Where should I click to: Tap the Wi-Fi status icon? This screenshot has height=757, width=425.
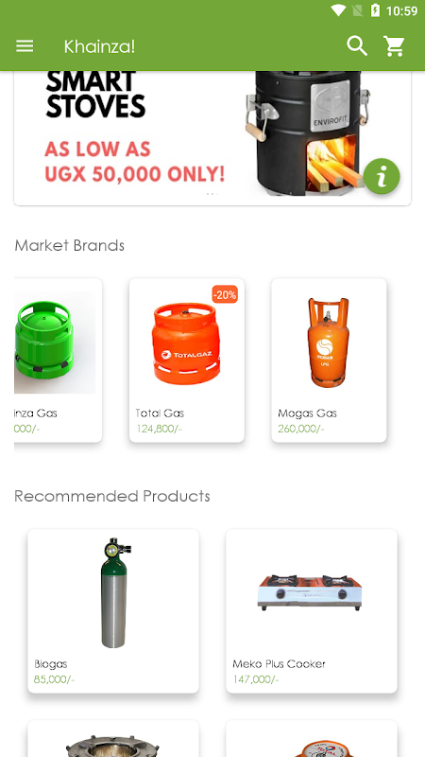(x=339, y=10)
